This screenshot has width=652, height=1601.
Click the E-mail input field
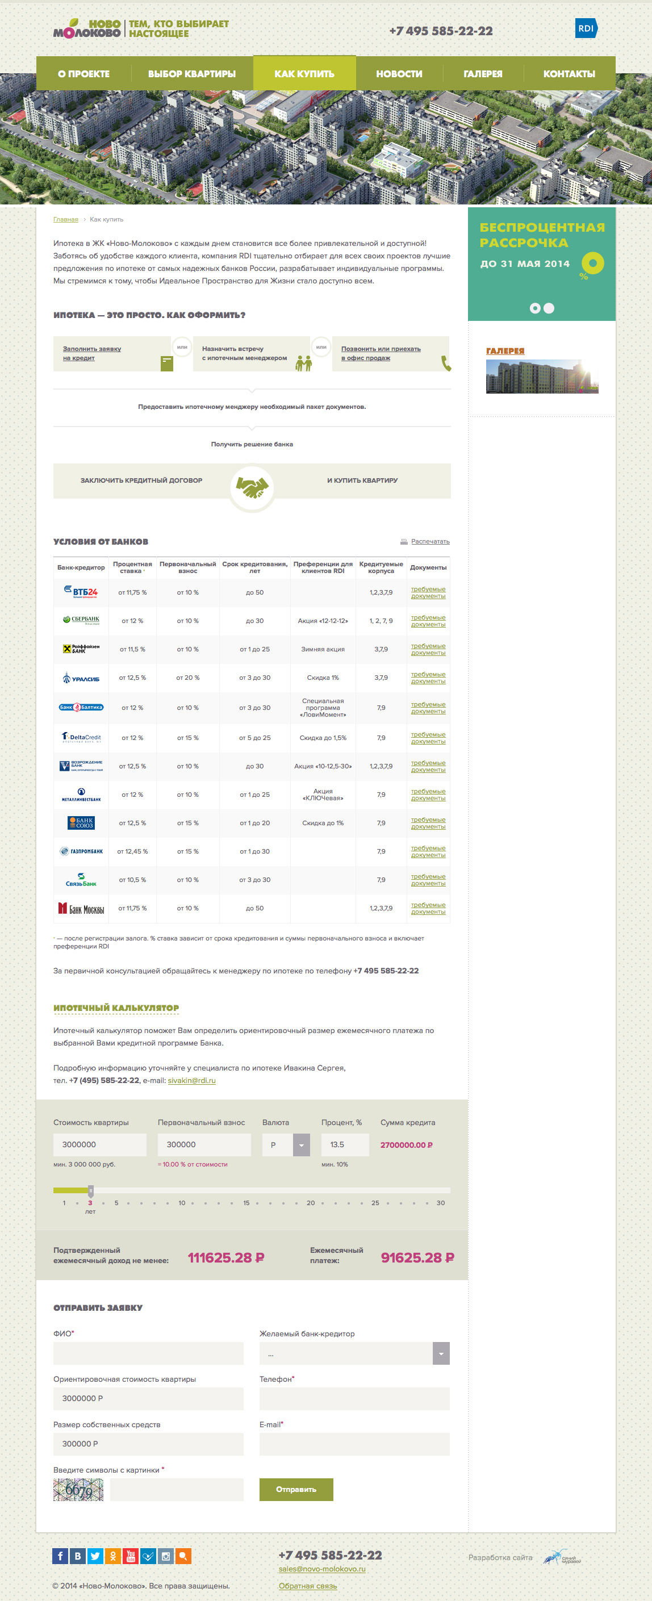(354, 1444)
